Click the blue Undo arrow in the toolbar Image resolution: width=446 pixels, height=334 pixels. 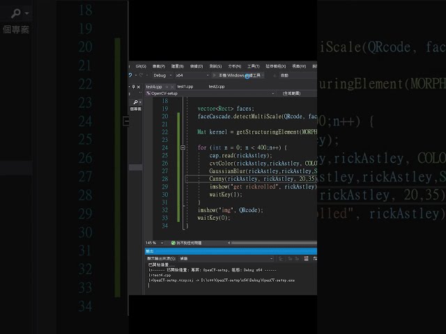130,75
